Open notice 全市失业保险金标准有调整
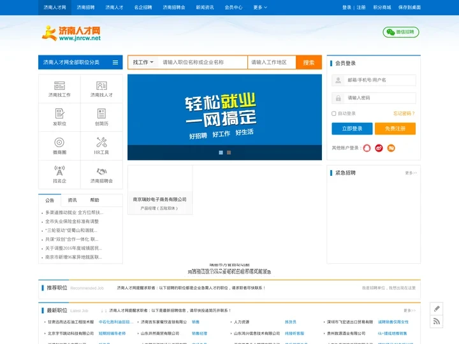 click(72, 222)
